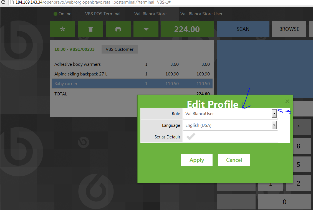The height and width of the screenshot is (210, 313).
Task: Expand the Language dropdown arrow
Action: click(274, 125)
